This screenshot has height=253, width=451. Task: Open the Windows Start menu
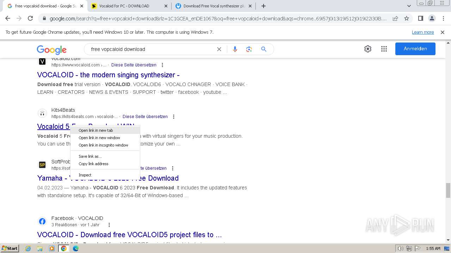point(10,248)
